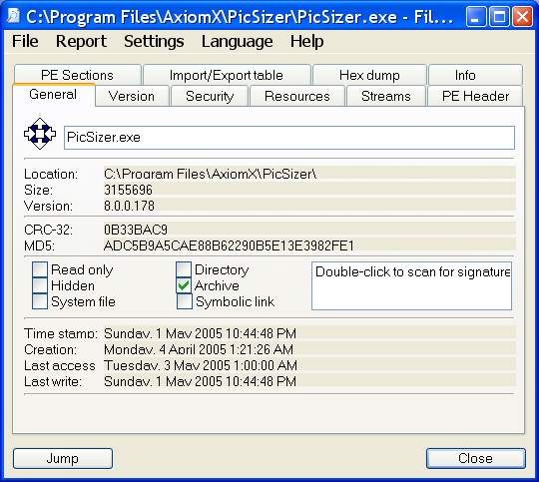Select the Resources tab
539x482 pixels.
pyautogui.click(x=297, y=96)
